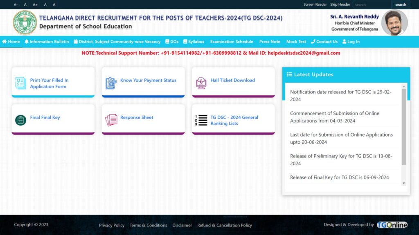This screenshot has height=235, width=419.
Task: Click the green Final Key clipboard icon
Action: point(20,120)
